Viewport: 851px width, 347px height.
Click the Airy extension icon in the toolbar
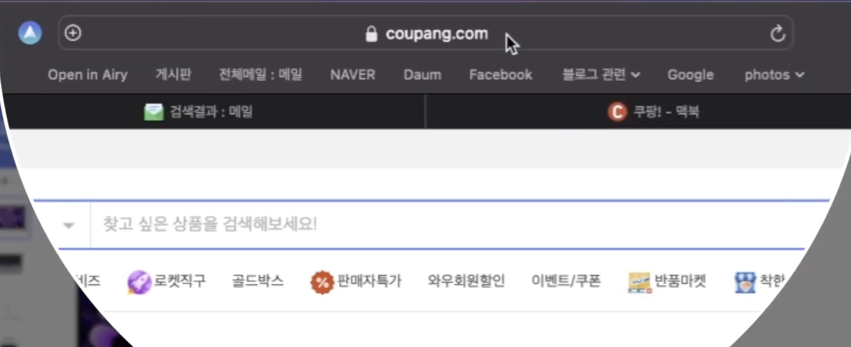coord(30,33)
